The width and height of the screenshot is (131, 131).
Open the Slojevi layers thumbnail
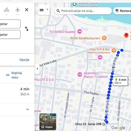point(48,122)
